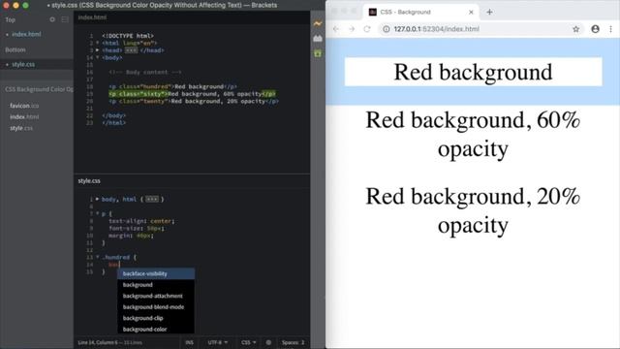Open index.html in Top working files
The height and width of the screenshot is (349, 620).
tap(26, 35)
